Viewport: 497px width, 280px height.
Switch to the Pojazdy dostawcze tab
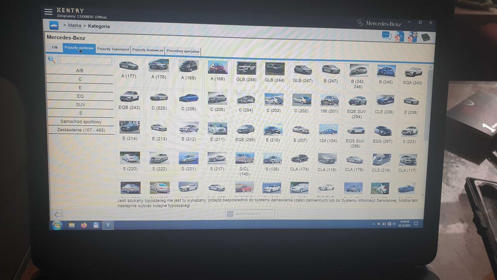point(148,50)
